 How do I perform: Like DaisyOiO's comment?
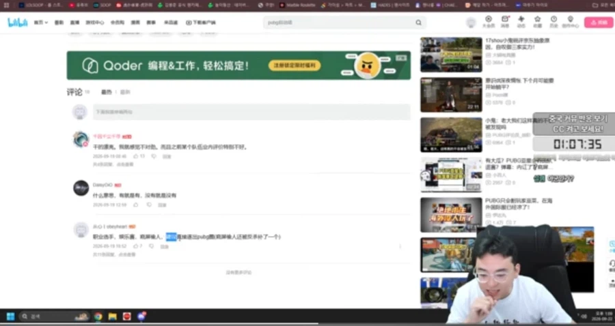tap(136, 205)
